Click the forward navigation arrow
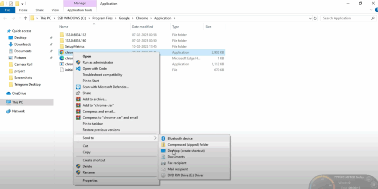Image resolution: width=378 pixels, height=189 pixels. [13, 18]
